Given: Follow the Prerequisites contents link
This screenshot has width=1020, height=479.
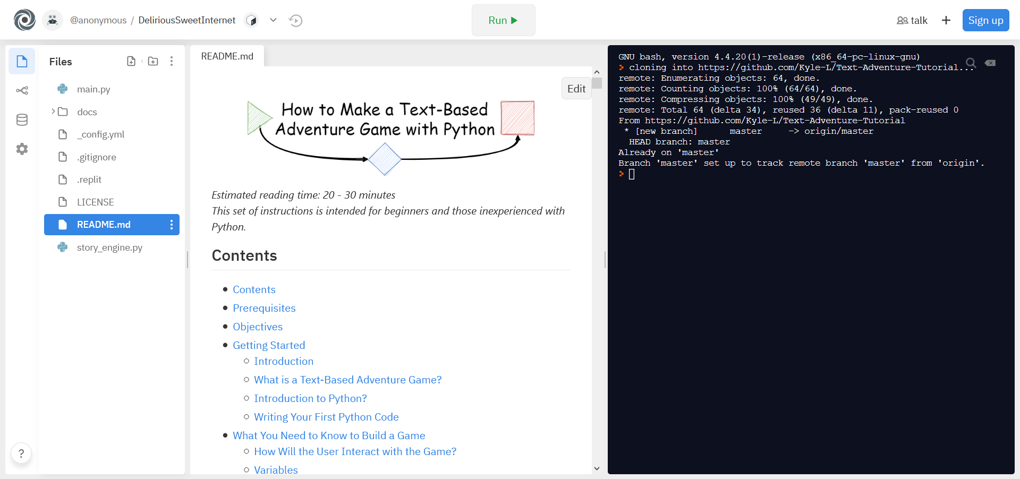Looking at the screenshot, I should 264,308.
